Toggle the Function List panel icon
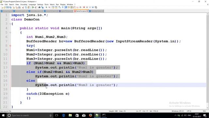The height and width of the screenshot is (118, 209). 74,7
